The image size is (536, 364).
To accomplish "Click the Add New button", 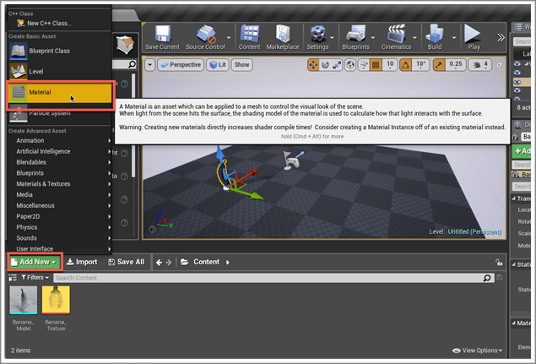I will click(x=34, y=262).
